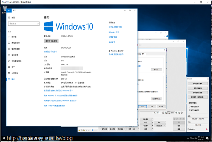
Task: Click the blue back arrow in Settings
Action: (x=9, y=10)
